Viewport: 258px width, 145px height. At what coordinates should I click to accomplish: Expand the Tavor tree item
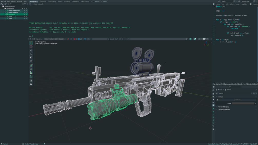(x=5, y=18)
